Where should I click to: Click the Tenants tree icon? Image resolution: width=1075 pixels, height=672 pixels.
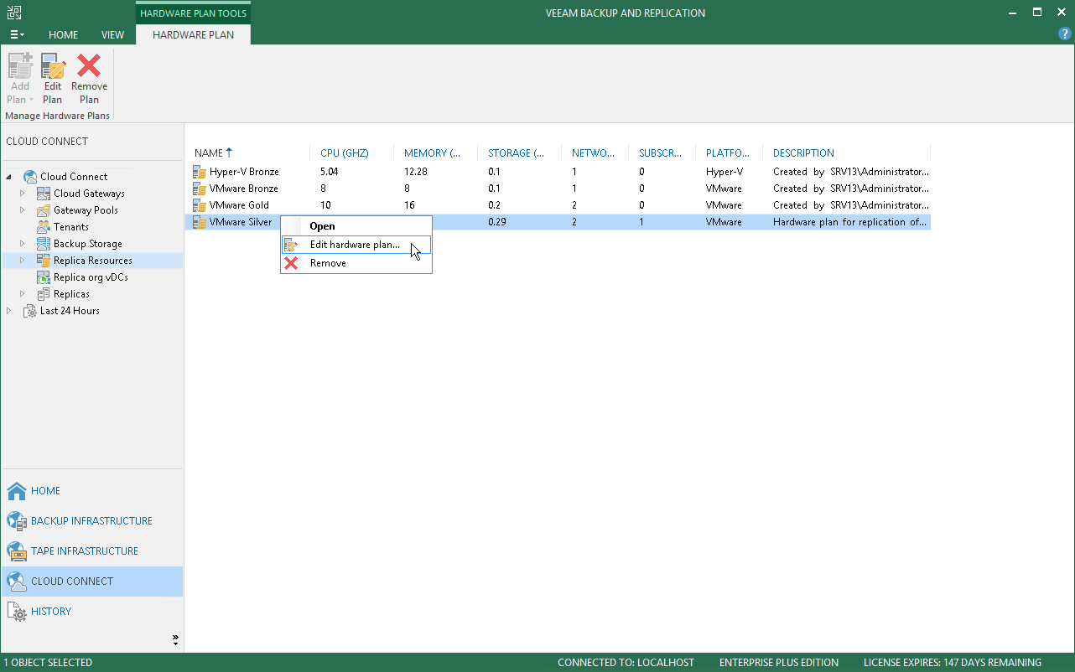[x=44, y=227]
